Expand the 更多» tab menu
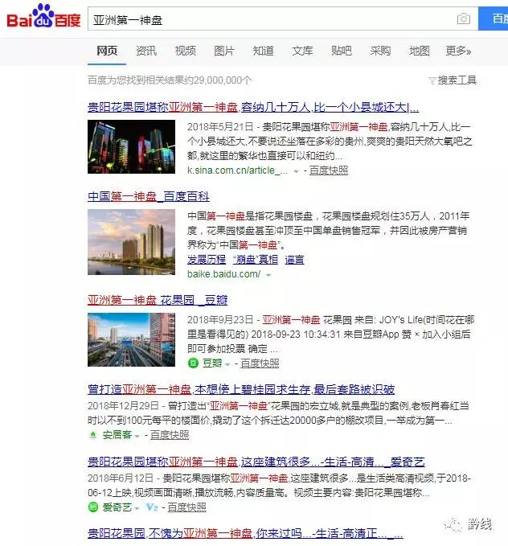This screenshot has width=508, height=546. [458, 51]
